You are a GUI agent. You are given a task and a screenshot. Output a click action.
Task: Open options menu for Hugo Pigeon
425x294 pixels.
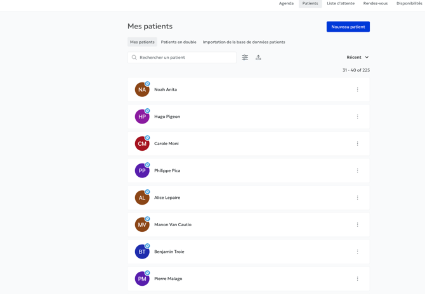point(357,117)
